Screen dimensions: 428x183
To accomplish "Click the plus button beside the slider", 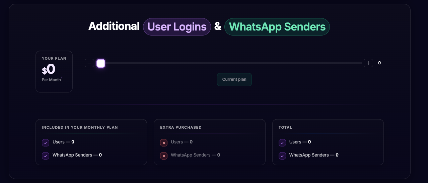I will [x=368, y=63].
